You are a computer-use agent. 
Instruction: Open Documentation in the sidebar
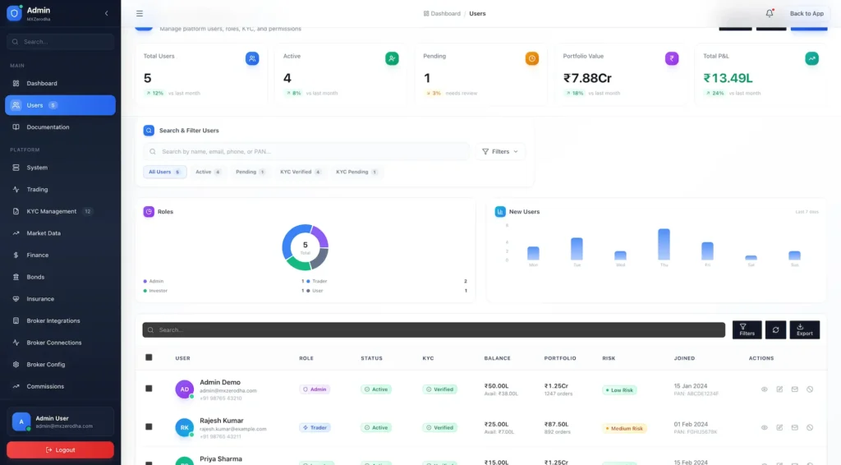point(60,127)
